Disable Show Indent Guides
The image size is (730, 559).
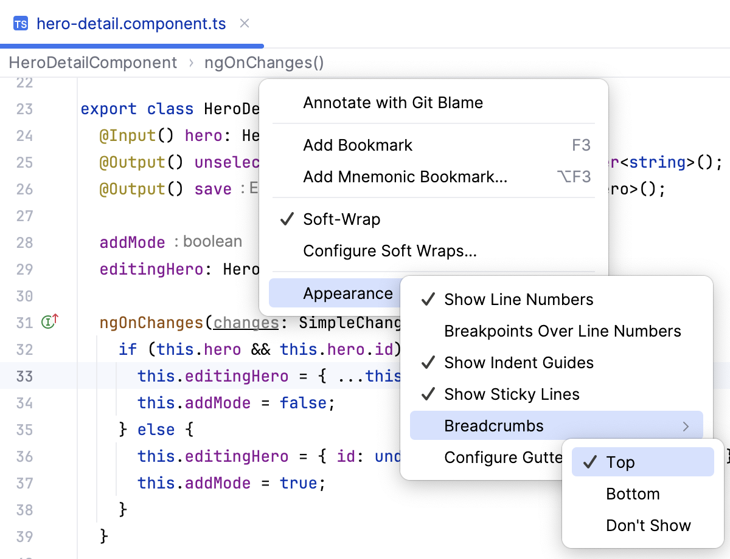pyautogui.click(x=518, y=363)
